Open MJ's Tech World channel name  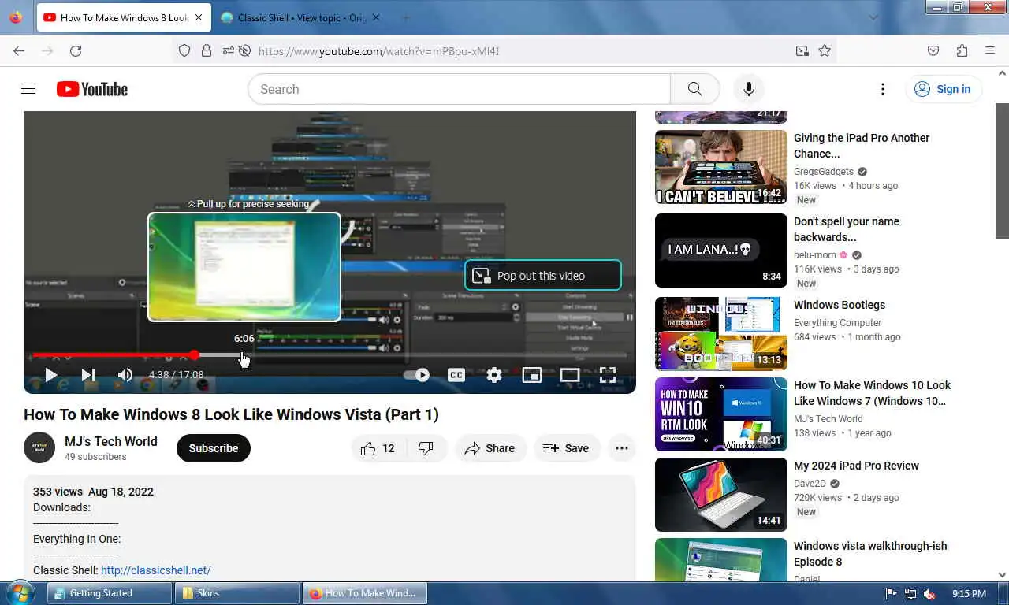pyautogui.click(x=111, y=441)
